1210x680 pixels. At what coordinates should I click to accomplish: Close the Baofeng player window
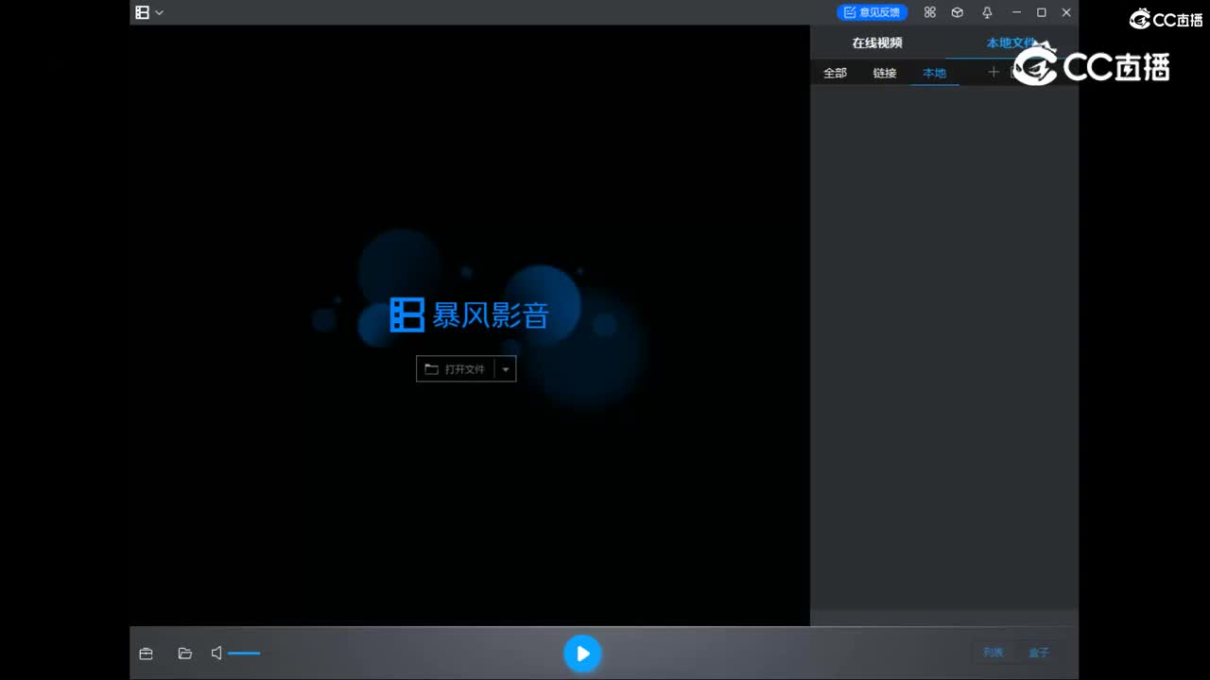pos(1066,12)
